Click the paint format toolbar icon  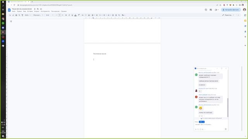(22, 15)
